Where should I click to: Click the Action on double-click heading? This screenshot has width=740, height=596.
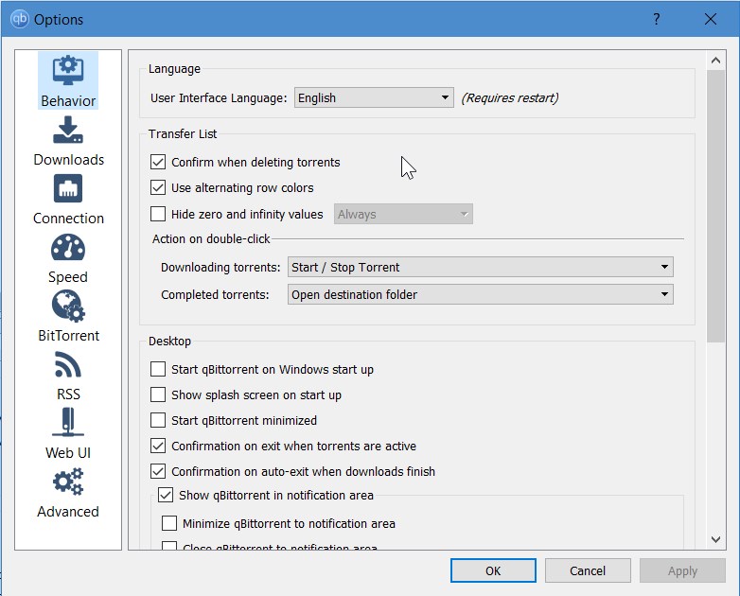point(211,238)
